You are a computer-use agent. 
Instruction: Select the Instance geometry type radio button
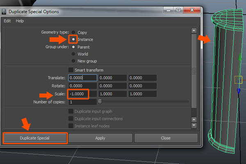pyautogui.click(x=73, y=39)
